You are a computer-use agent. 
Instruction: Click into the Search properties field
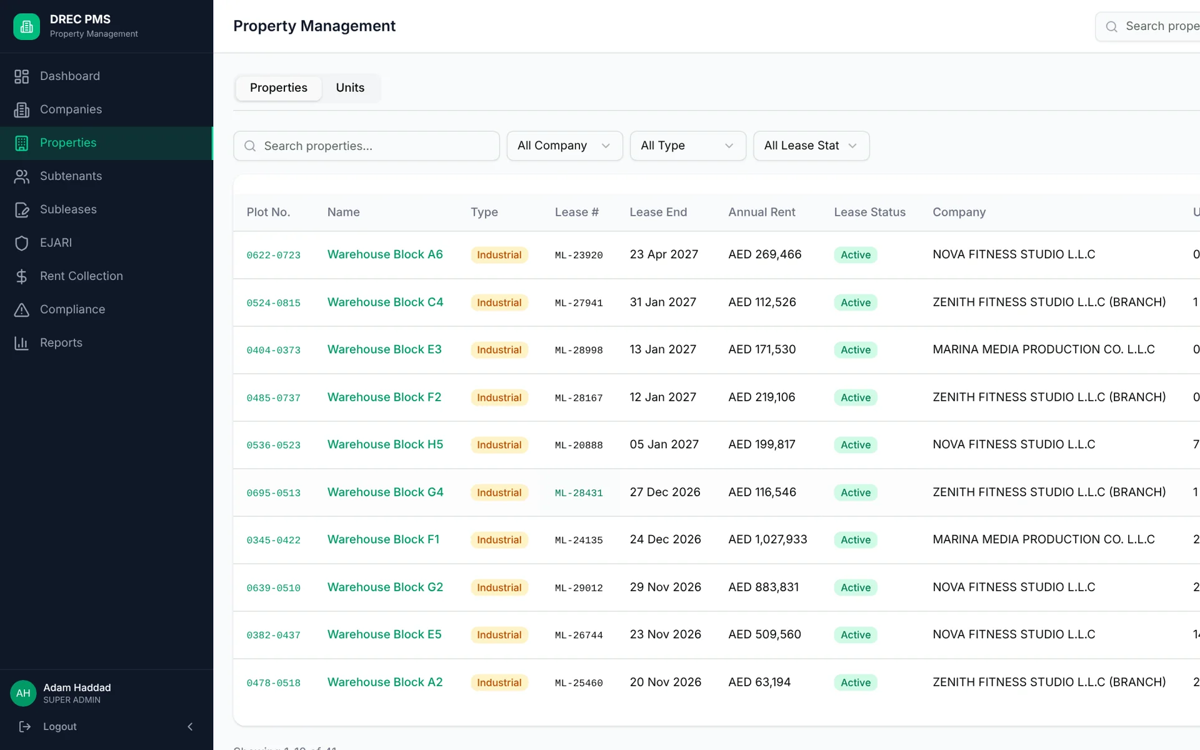coord(366,146)
